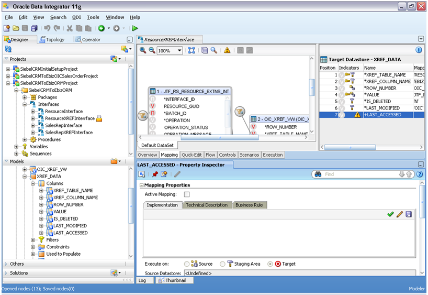The height and width of the screenshot is (295, 428).
Task: Click the red pin icon in Property Inspector
Action: 154,174
